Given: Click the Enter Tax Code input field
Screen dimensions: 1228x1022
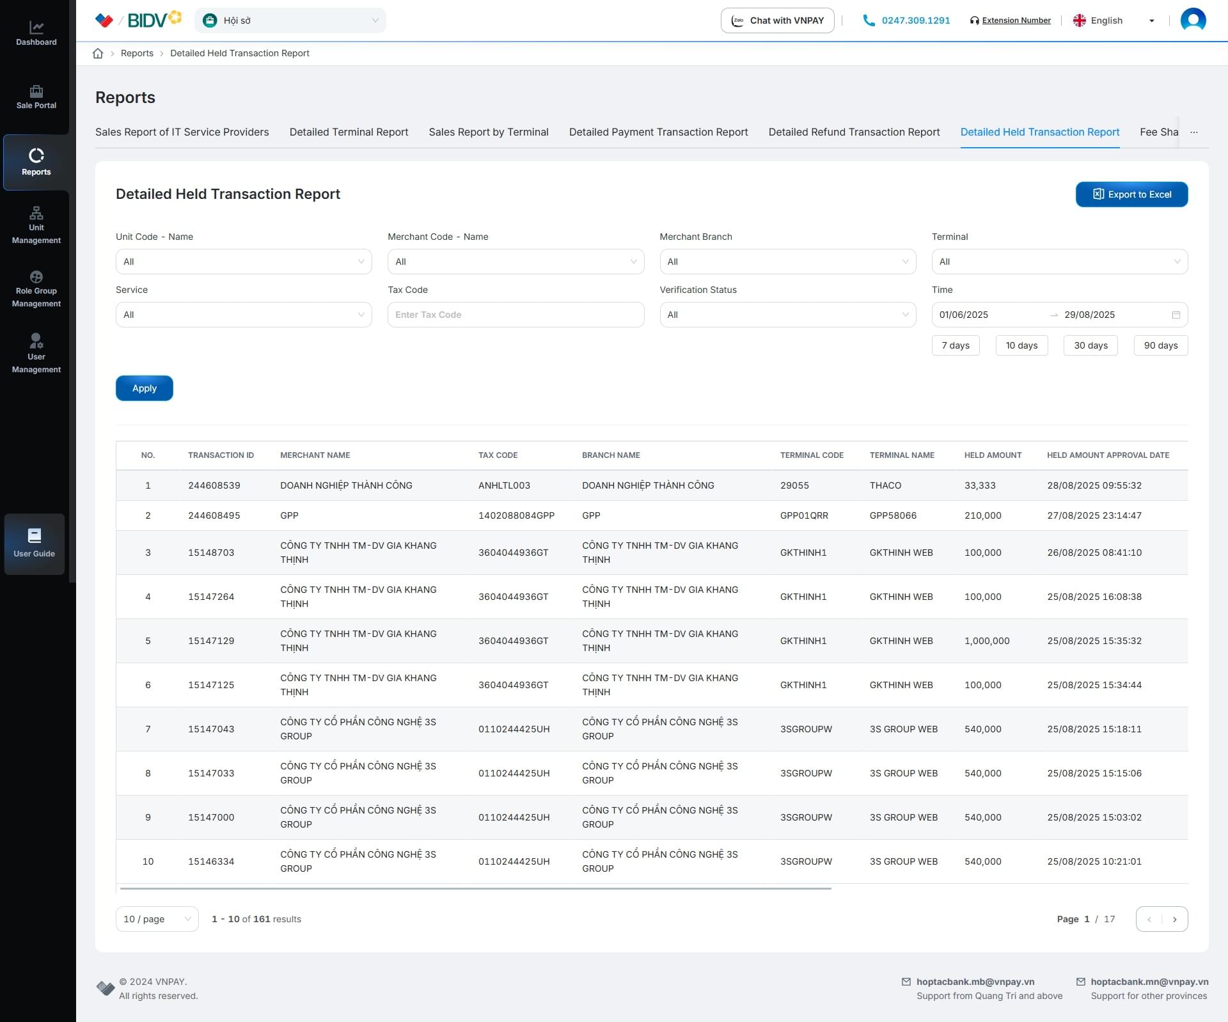Looking at the screenshot, I should 515,315.
